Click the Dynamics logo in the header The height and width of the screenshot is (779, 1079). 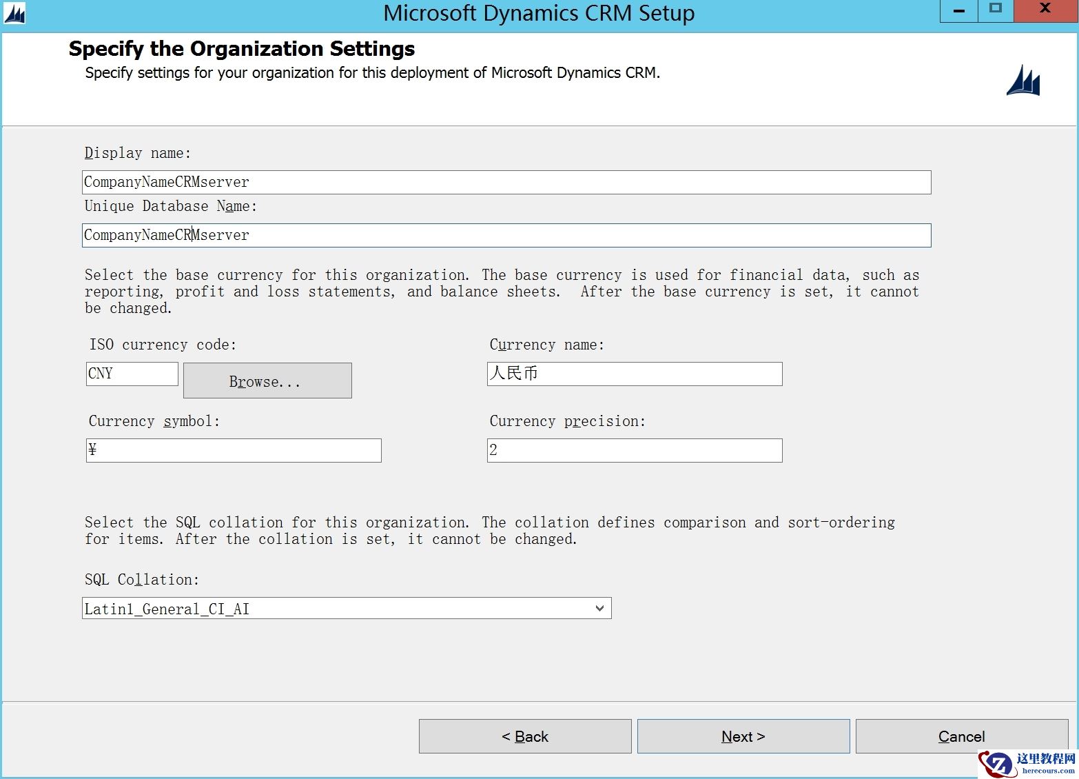pyautogui.click(x=1023, y=81)
